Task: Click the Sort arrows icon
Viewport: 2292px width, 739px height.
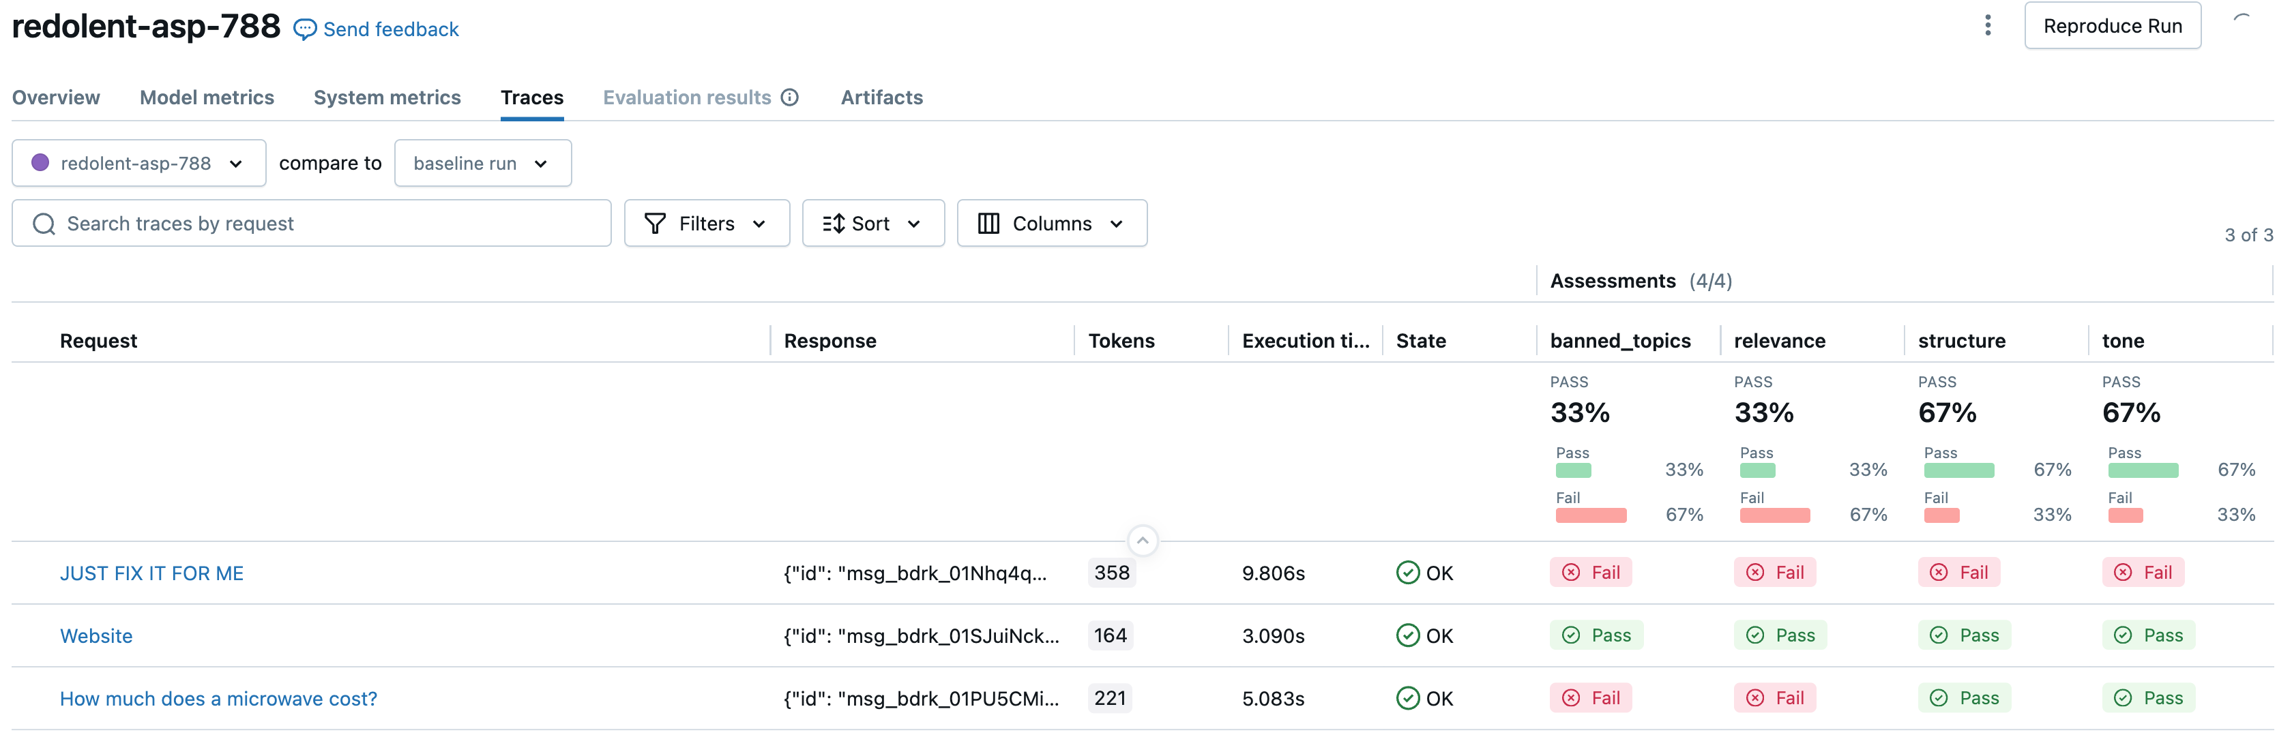Action: pyautogui.click(x=833, y=224)
